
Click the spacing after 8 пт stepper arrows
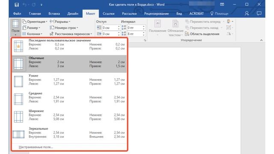pos(144,34)
